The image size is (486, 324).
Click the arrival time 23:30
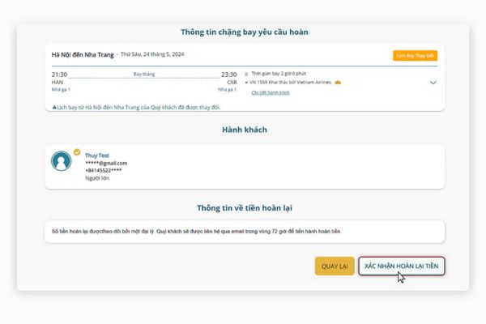tap(229, 75)
